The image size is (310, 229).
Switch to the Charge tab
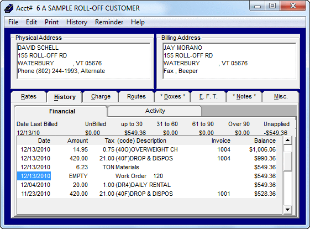click(101, 97)
